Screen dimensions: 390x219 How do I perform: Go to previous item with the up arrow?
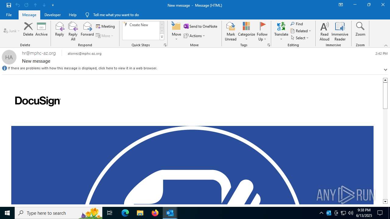tap(35, 5)
